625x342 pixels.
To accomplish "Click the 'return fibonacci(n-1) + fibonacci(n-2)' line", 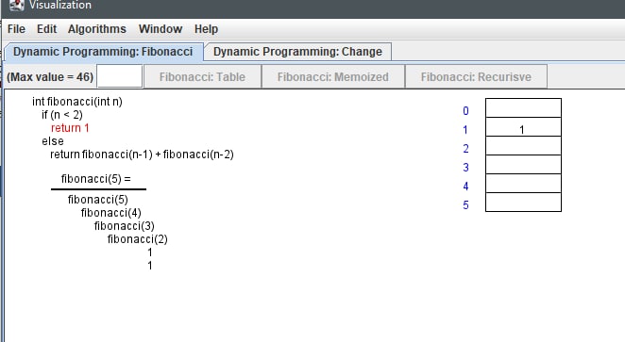I will pyautogui.click(x=142, y=155).
